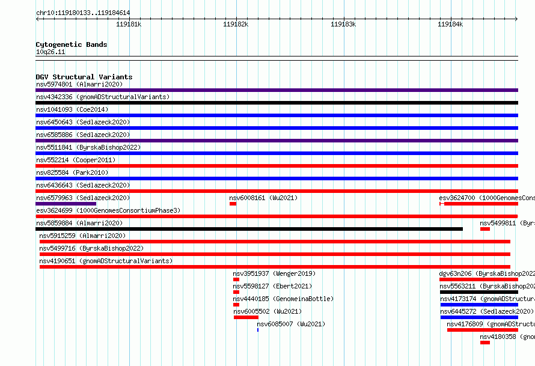Click the nsv6005502 (Wu2021) label
The width and height of the screenshot is (535, 366).
(267, 311)
